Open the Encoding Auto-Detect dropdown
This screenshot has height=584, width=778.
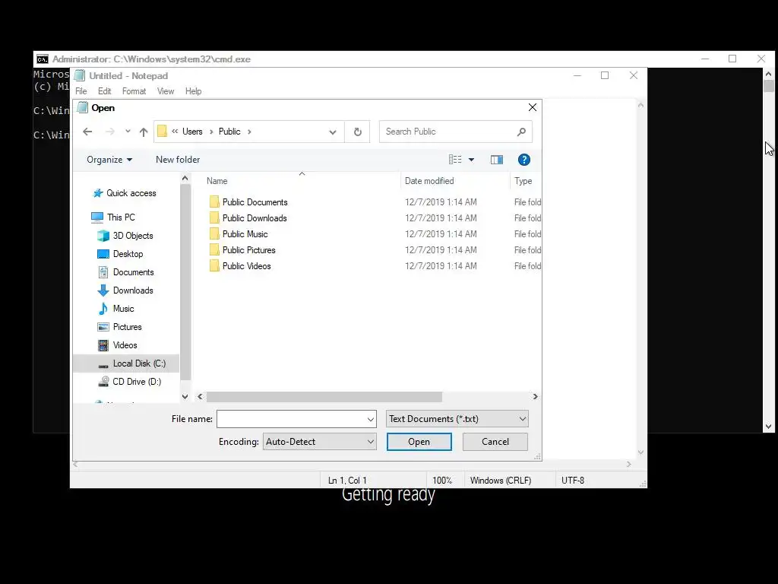320,442
